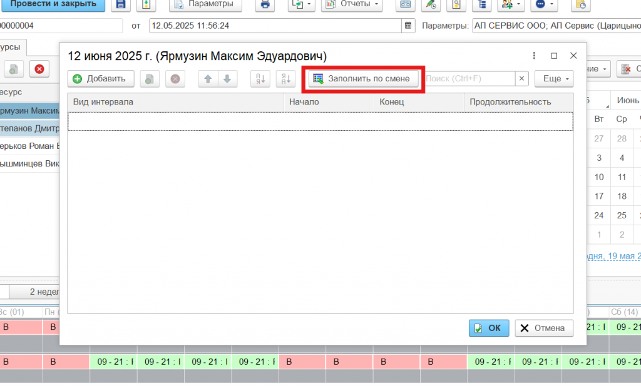Viewport: 641px width, 388px height.
Task: Focus the Поиск (Ctrl+F) search field
Action: tap(468, 79)
